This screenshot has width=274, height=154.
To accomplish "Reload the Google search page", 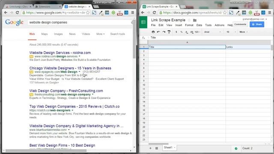I will pyautogui.click(x=17, y=12).
